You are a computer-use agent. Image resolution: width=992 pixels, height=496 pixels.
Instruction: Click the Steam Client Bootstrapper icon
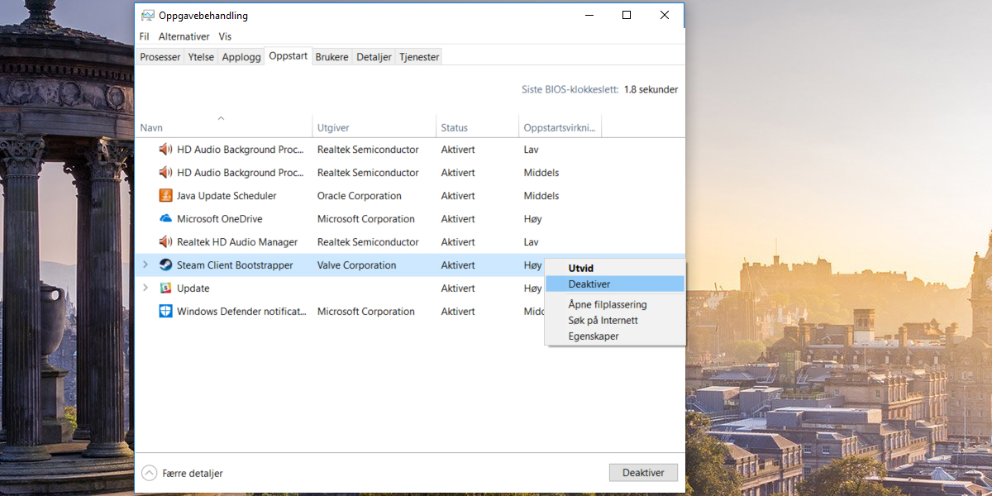coord(165,265)
